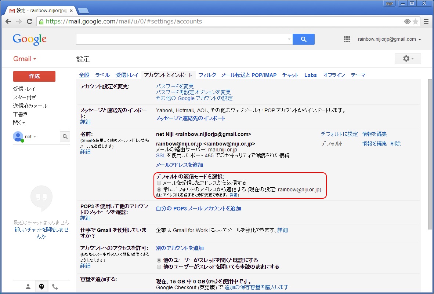Select the アカウントとインポート tab

[x=168, y=75]
